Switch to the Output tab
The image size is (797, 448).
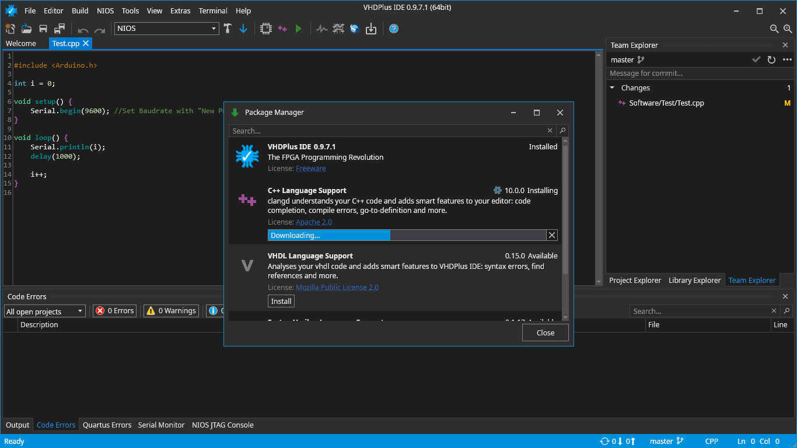(18, 425)
